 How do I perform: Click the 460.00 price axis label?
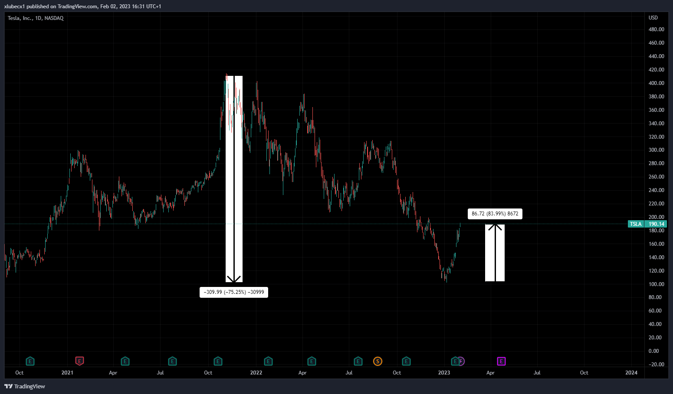point(656,43)
